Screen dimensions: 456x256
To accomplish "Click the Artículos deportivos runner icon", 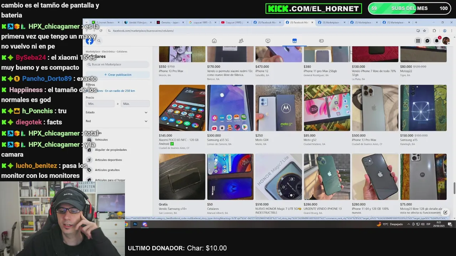I will pos(89,160).
